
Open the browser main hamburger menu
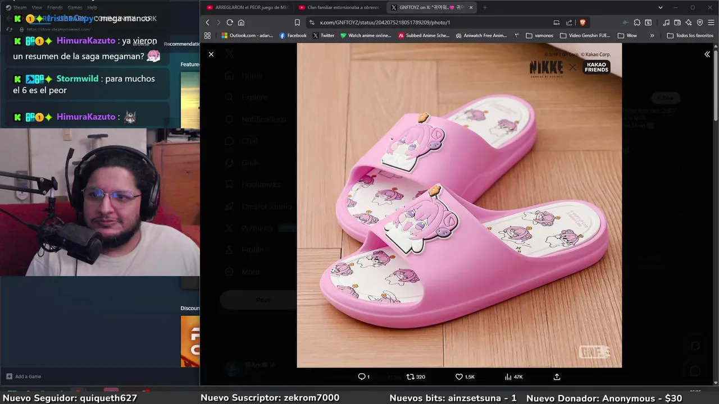click(711, 22)
